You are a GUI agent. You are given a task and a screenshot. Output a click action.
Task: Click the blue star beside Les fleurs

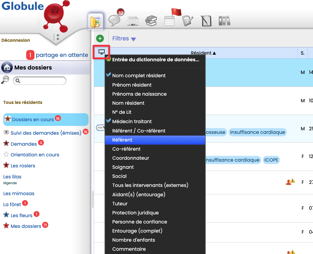pos(6,215)
